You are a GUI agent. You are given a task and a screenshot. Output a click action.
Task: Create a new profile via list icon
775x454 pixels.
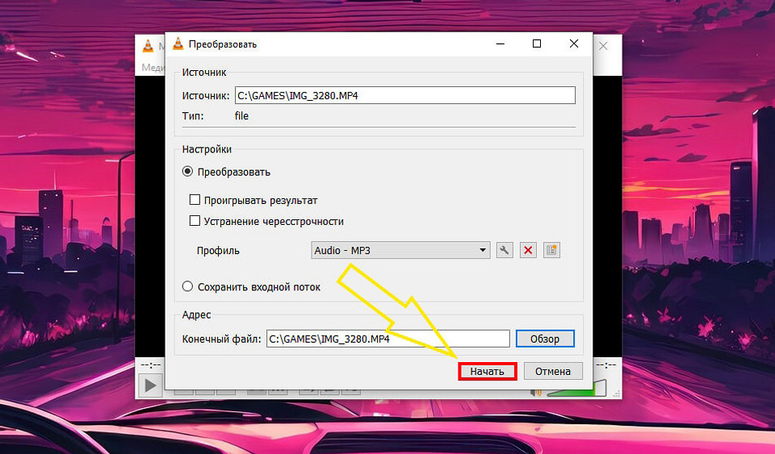[x=551, y=251]
